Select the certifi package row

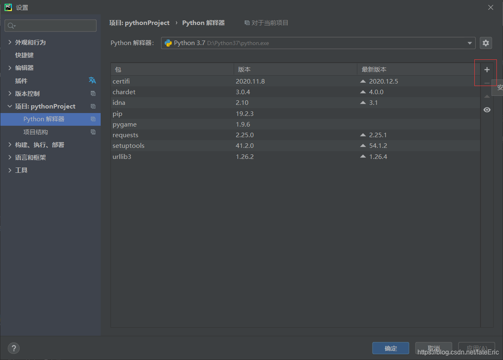pos(295,81)
